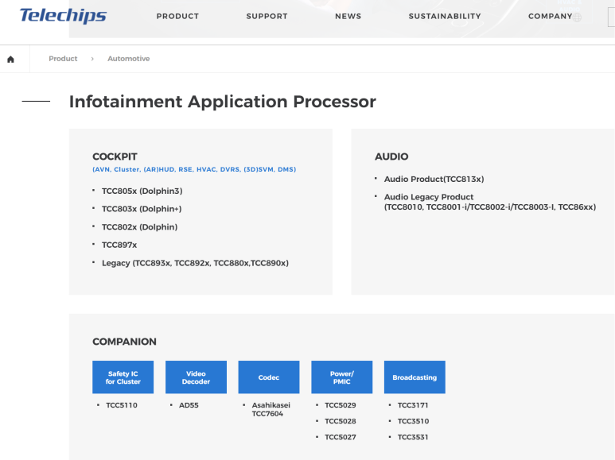Open the TCC5110 companion link
The height and width of the screenshot is (460, 615).
[122, 405]
